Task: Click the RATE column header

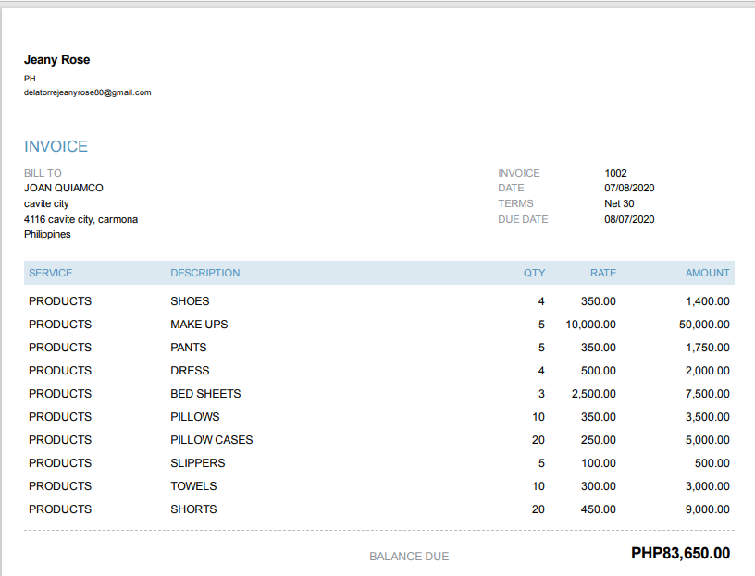Action: pyautogui.click(x=603, y=273)
